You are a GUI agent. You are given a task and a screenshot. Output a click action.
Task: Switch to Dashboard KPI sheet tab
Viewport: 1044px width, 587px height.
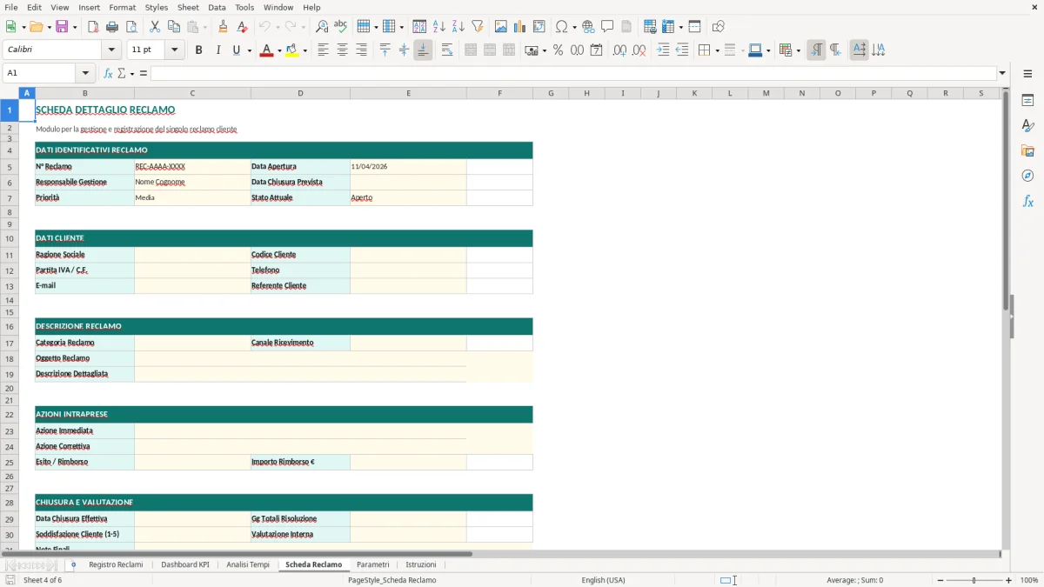(x=185, y=564)
